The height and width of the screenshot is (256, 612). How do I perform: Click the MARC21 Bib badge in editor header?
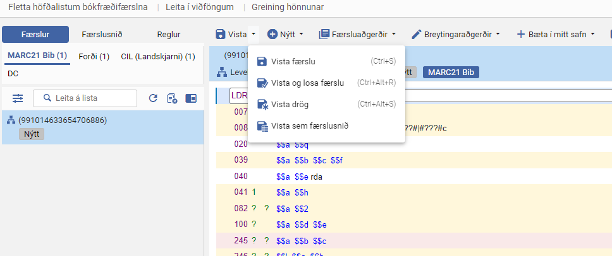[x=451, y=72]
